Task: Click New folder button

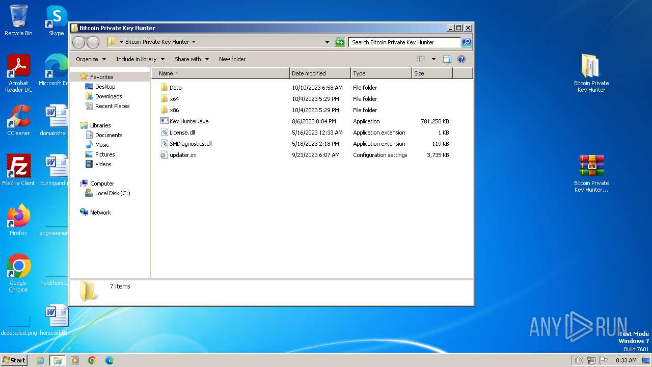Action: pos(232,59)
